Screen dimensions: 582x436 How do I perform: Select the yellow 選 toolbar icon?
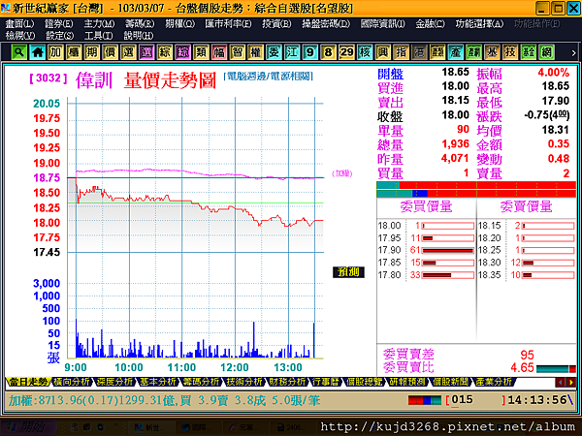(128, 52)
